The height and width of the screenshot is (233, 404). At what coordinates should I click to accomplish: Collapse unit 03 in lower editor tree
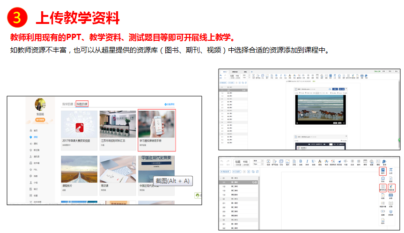click(221, 220)
